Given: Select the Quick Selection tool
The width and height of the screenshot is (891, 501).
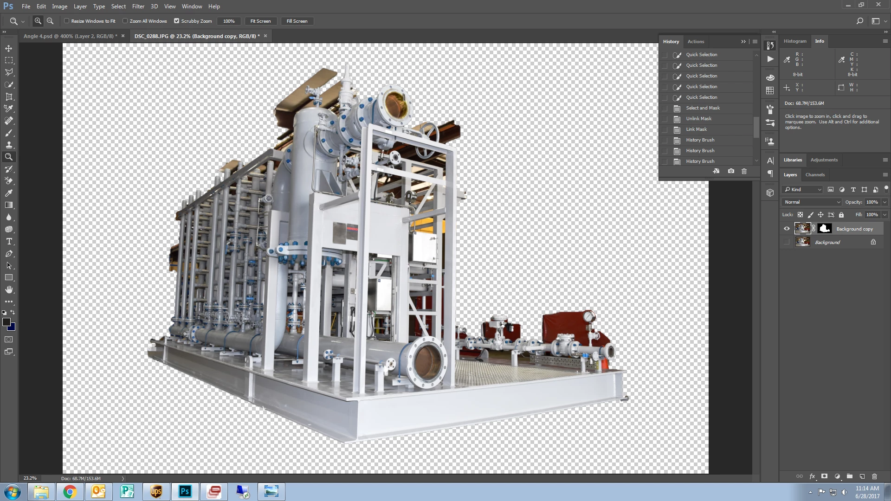Looking at the screenshot, I should [x=9, y=84].
